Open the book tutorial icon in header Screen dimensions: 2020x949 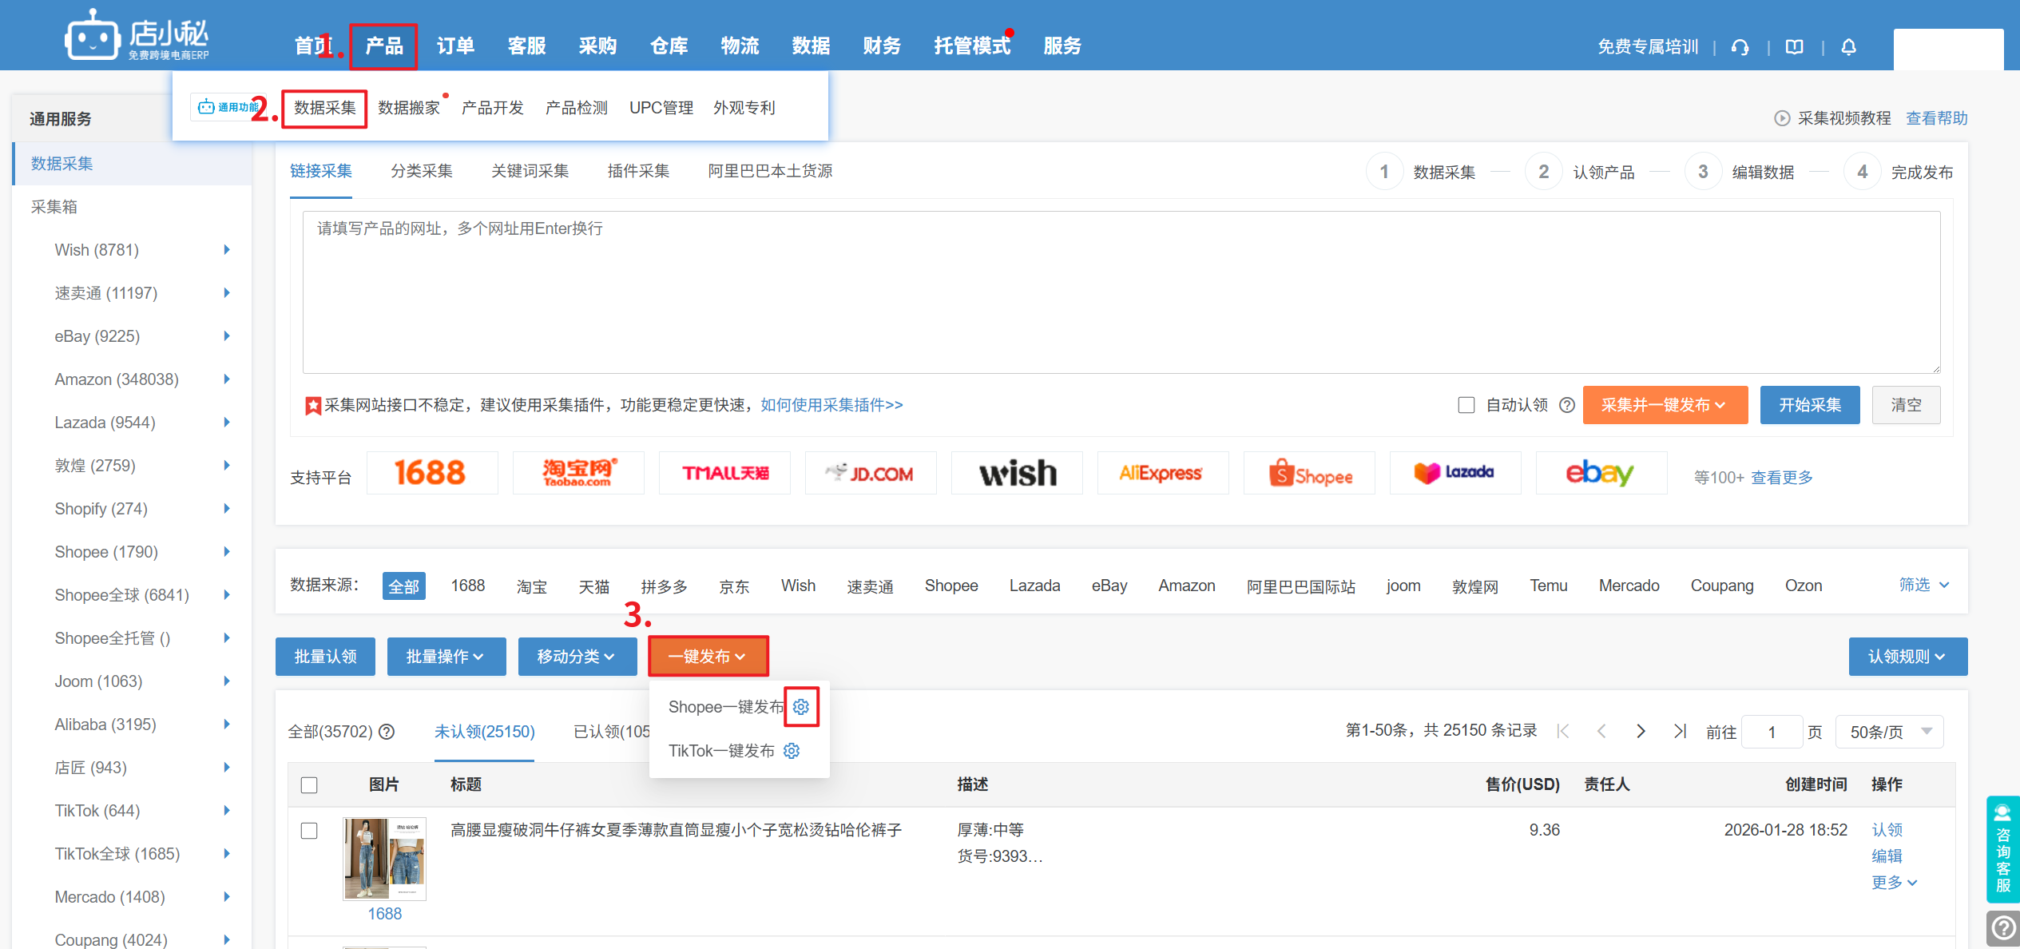point(1795,47)
